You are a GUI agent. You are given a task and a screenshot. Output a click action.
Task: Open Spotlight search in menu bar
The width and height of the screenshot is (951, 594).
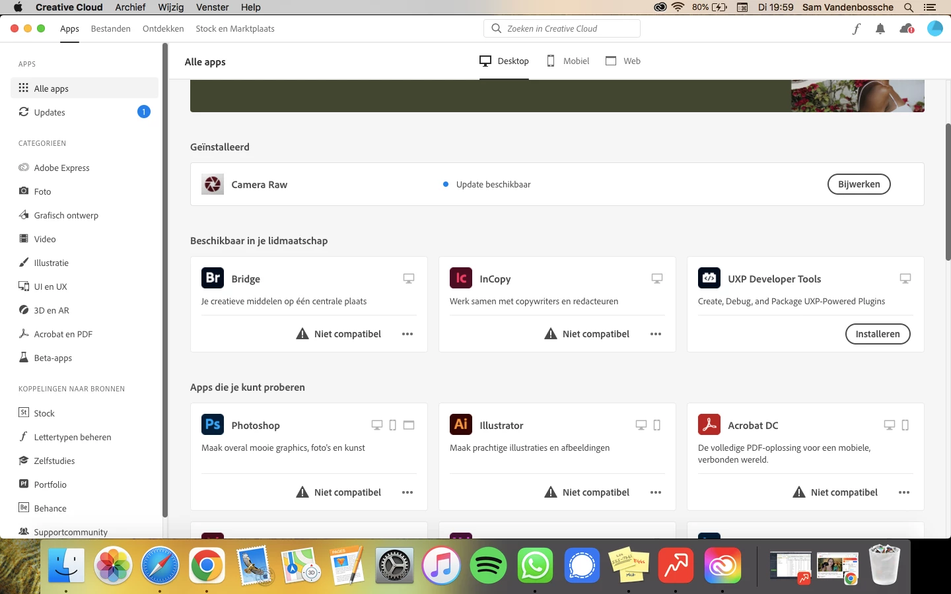point(909,7)
